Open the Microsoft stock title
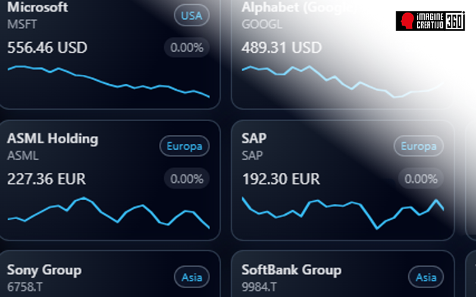This screenshot has height=297, width=476. tap(37, 8)
